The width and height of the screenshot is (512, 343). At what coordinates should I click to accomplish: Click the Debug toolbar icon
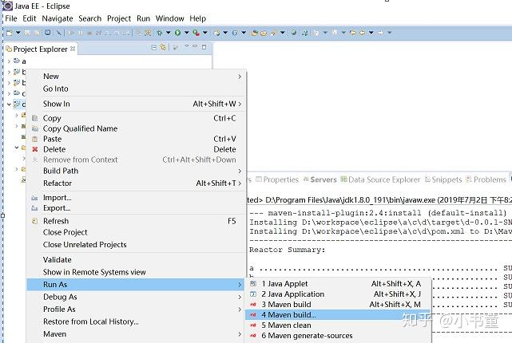tap(159, 33)
